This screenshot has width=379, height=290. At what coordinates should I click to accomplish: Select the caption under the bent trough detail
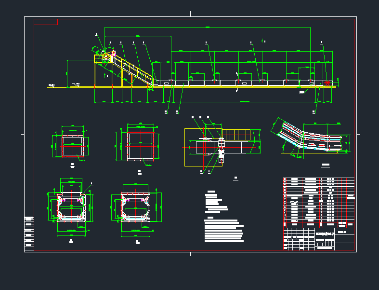(326, 166)
